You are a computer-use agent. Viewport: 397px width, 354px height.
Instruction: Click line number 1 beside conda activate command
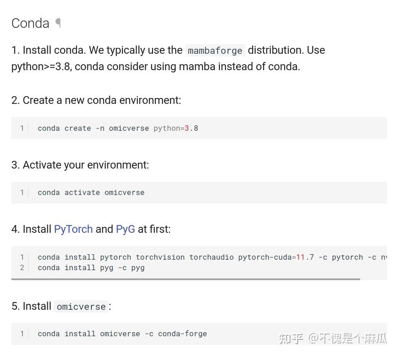pos(22,192)
